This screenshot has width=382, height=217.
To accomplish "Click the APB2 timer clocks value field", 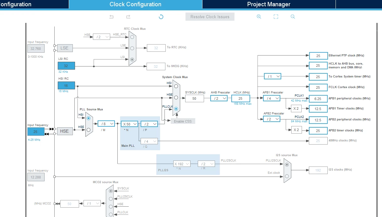I will click(318, 130).
